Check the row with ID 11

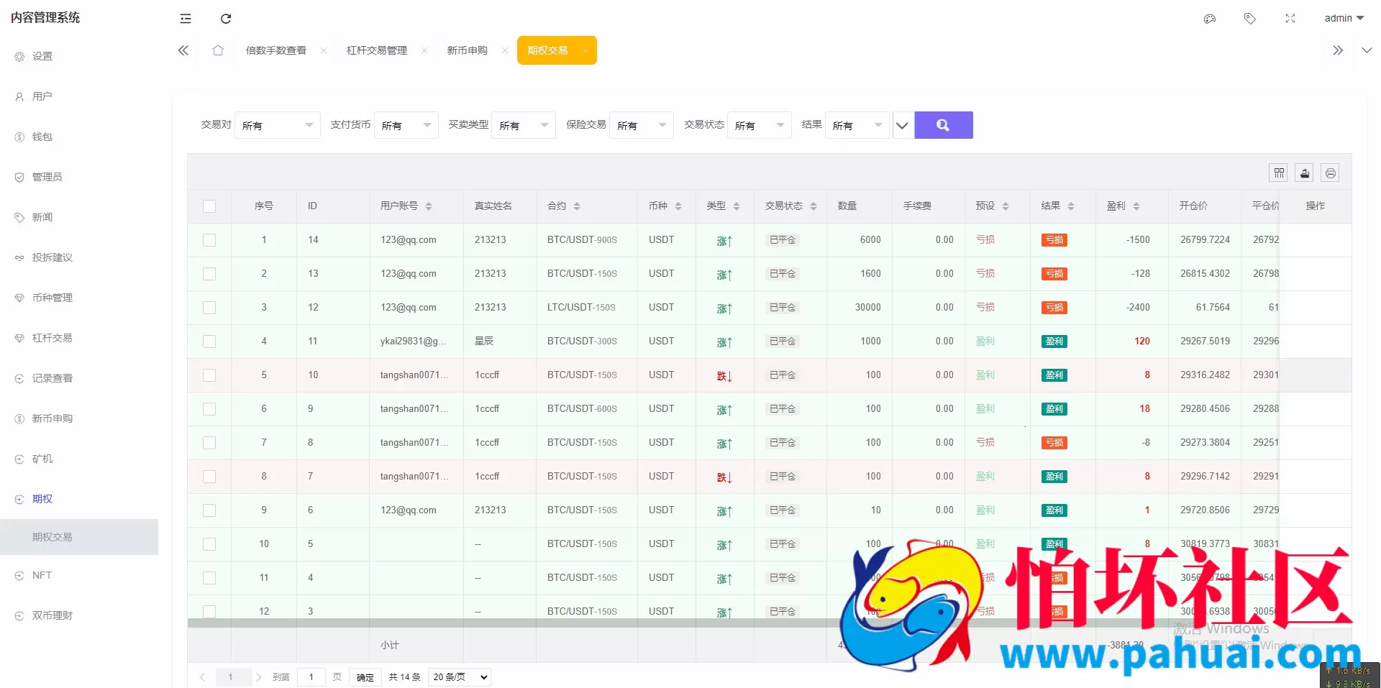pyautogui.click(x=209, y=341)
